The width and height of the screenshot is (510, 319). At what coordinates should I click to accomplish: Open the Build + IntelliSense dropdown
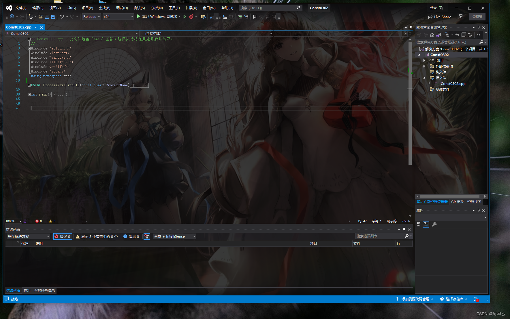[x=174, y=236]
